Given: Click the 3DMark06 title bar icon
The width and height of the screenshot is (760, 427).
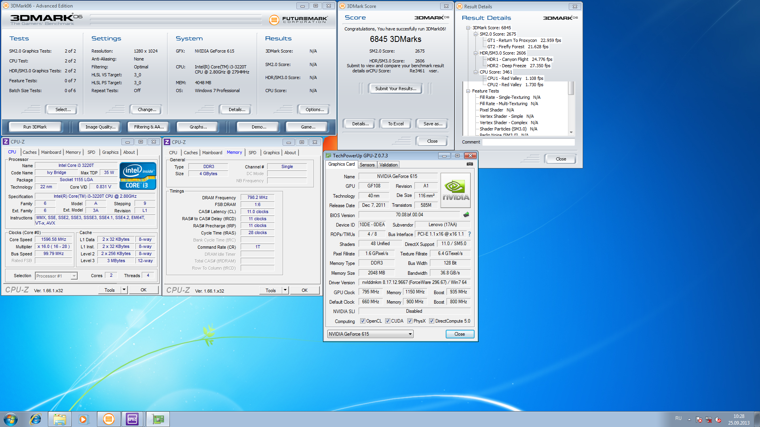Looking at the screenshot, I should (6, 6).
